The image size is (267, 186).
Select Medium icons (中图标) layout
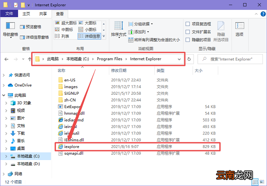(x=64, y=29)
